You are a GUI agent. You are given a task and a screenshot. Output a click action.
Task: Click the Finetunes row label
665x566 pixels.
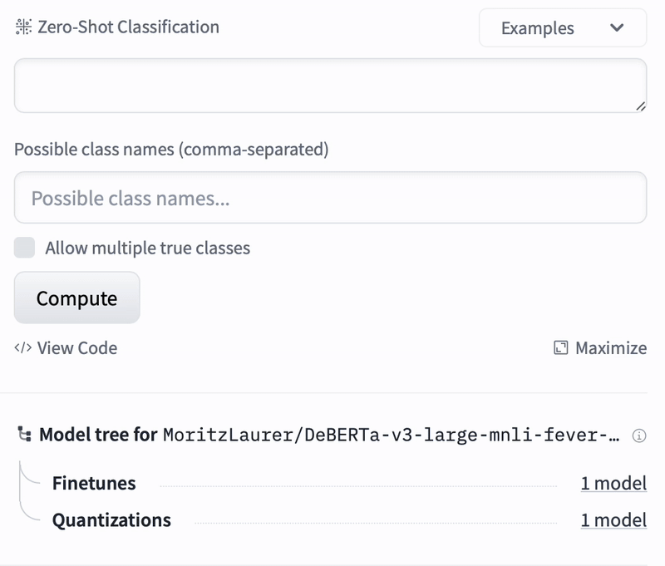[x=94, y=484]
